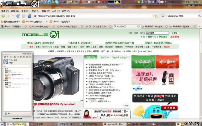This screenshot has height=126, width=202.
Task: Click the green 討論群組 button
Action: (143, 62)
